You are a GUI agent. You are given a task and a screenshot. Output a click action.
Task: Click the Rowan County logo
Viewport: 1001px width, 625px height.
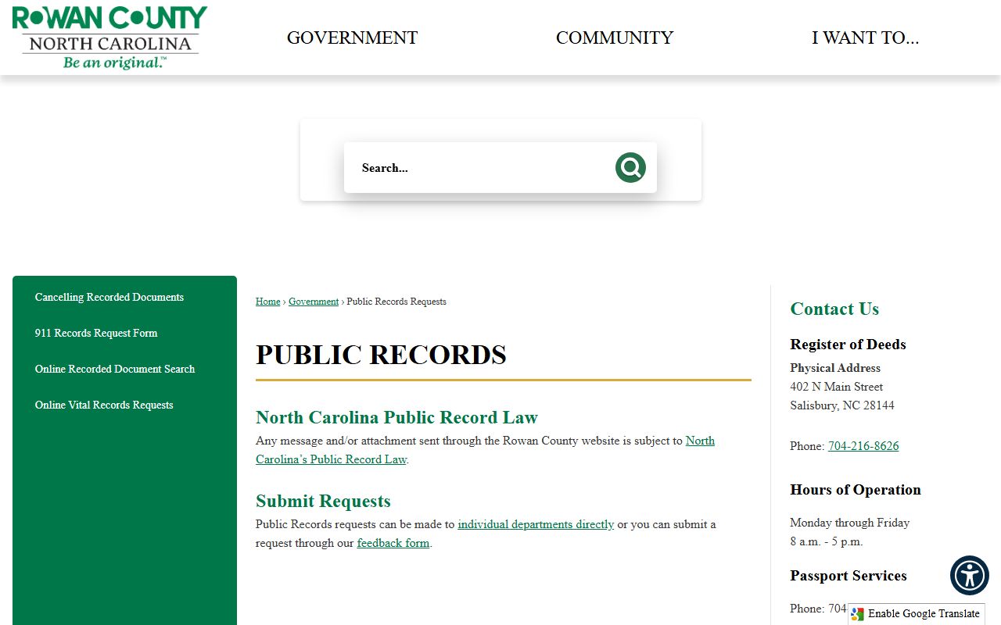109,37
